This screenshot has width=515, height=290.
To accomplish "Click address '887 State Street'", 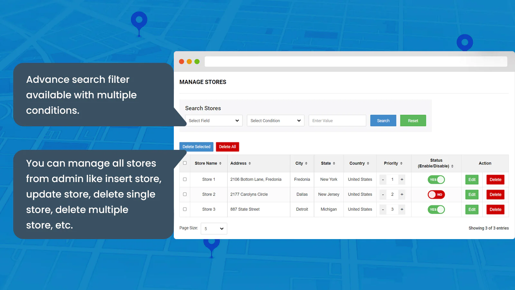I will 245,209.
